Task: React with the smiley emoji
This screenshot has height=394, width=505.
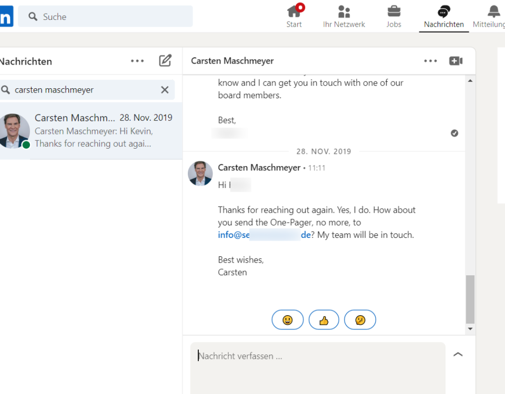Action: (x=287, y=319)
